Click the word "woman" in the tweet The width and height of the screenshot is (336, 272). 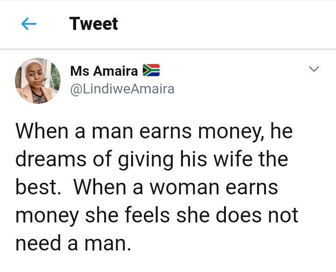[x=184, y=188]
